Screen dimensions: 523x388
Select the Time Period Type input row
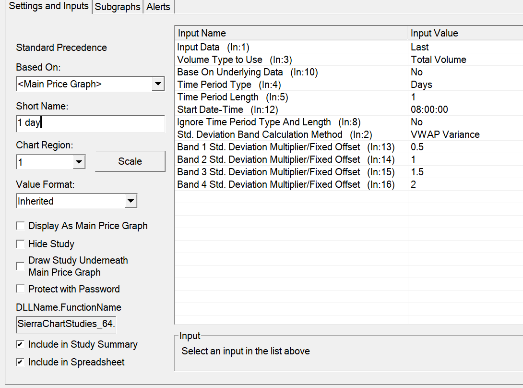228,85
